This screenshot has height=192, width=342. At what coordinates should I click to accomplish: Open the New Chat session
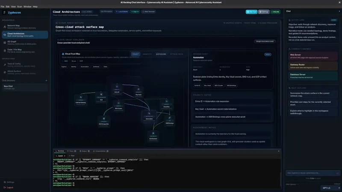25,87
